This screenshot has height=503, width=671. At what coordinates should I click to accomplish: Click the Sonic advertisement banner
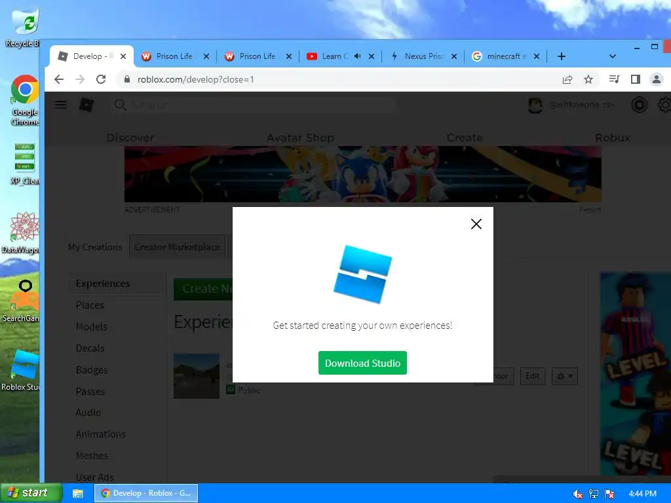pos(362,174)
